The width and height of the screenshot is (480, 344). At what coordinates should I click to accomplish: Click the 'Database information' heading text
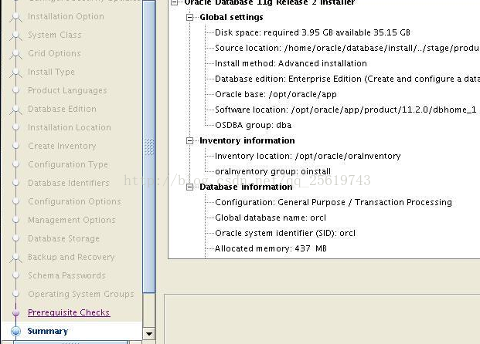pos(246,187)
